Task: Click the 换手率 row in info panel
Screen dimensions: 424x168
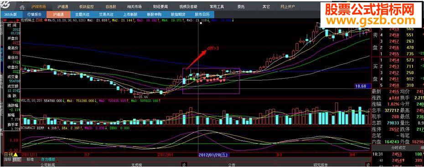Action: [12, 127]
